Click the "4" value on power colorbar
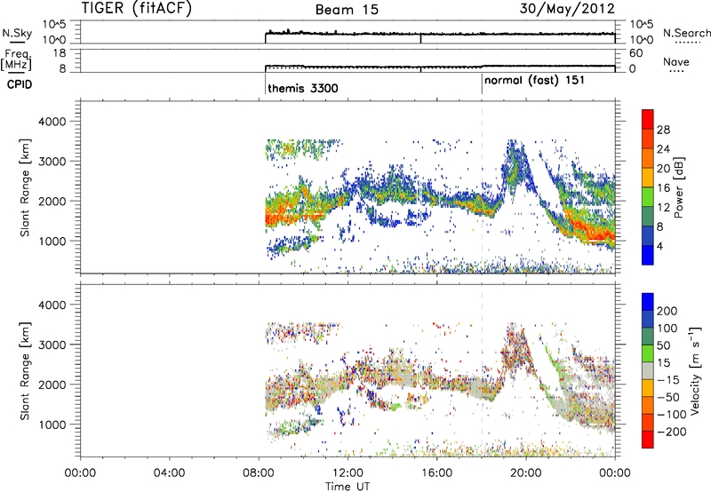The image size is (711, 492). (659, 246)
